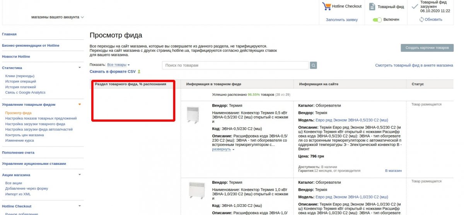This screenshot has width=464, height=215.
Task: Open Главная in sidebar
Action: click(9, 34)
